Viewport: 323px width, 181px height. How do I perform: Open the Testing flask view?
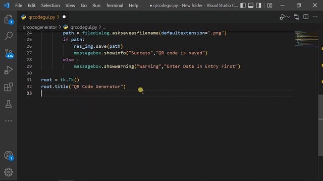tap(9, 104)
